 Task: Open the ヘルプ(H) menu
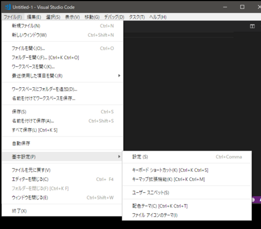(158, 17)
